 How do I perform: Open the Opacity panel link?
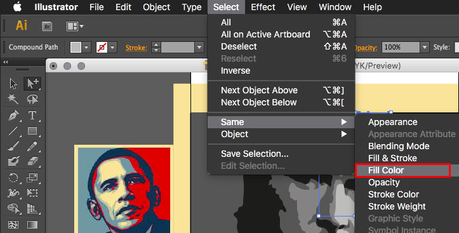coord(365,48)
